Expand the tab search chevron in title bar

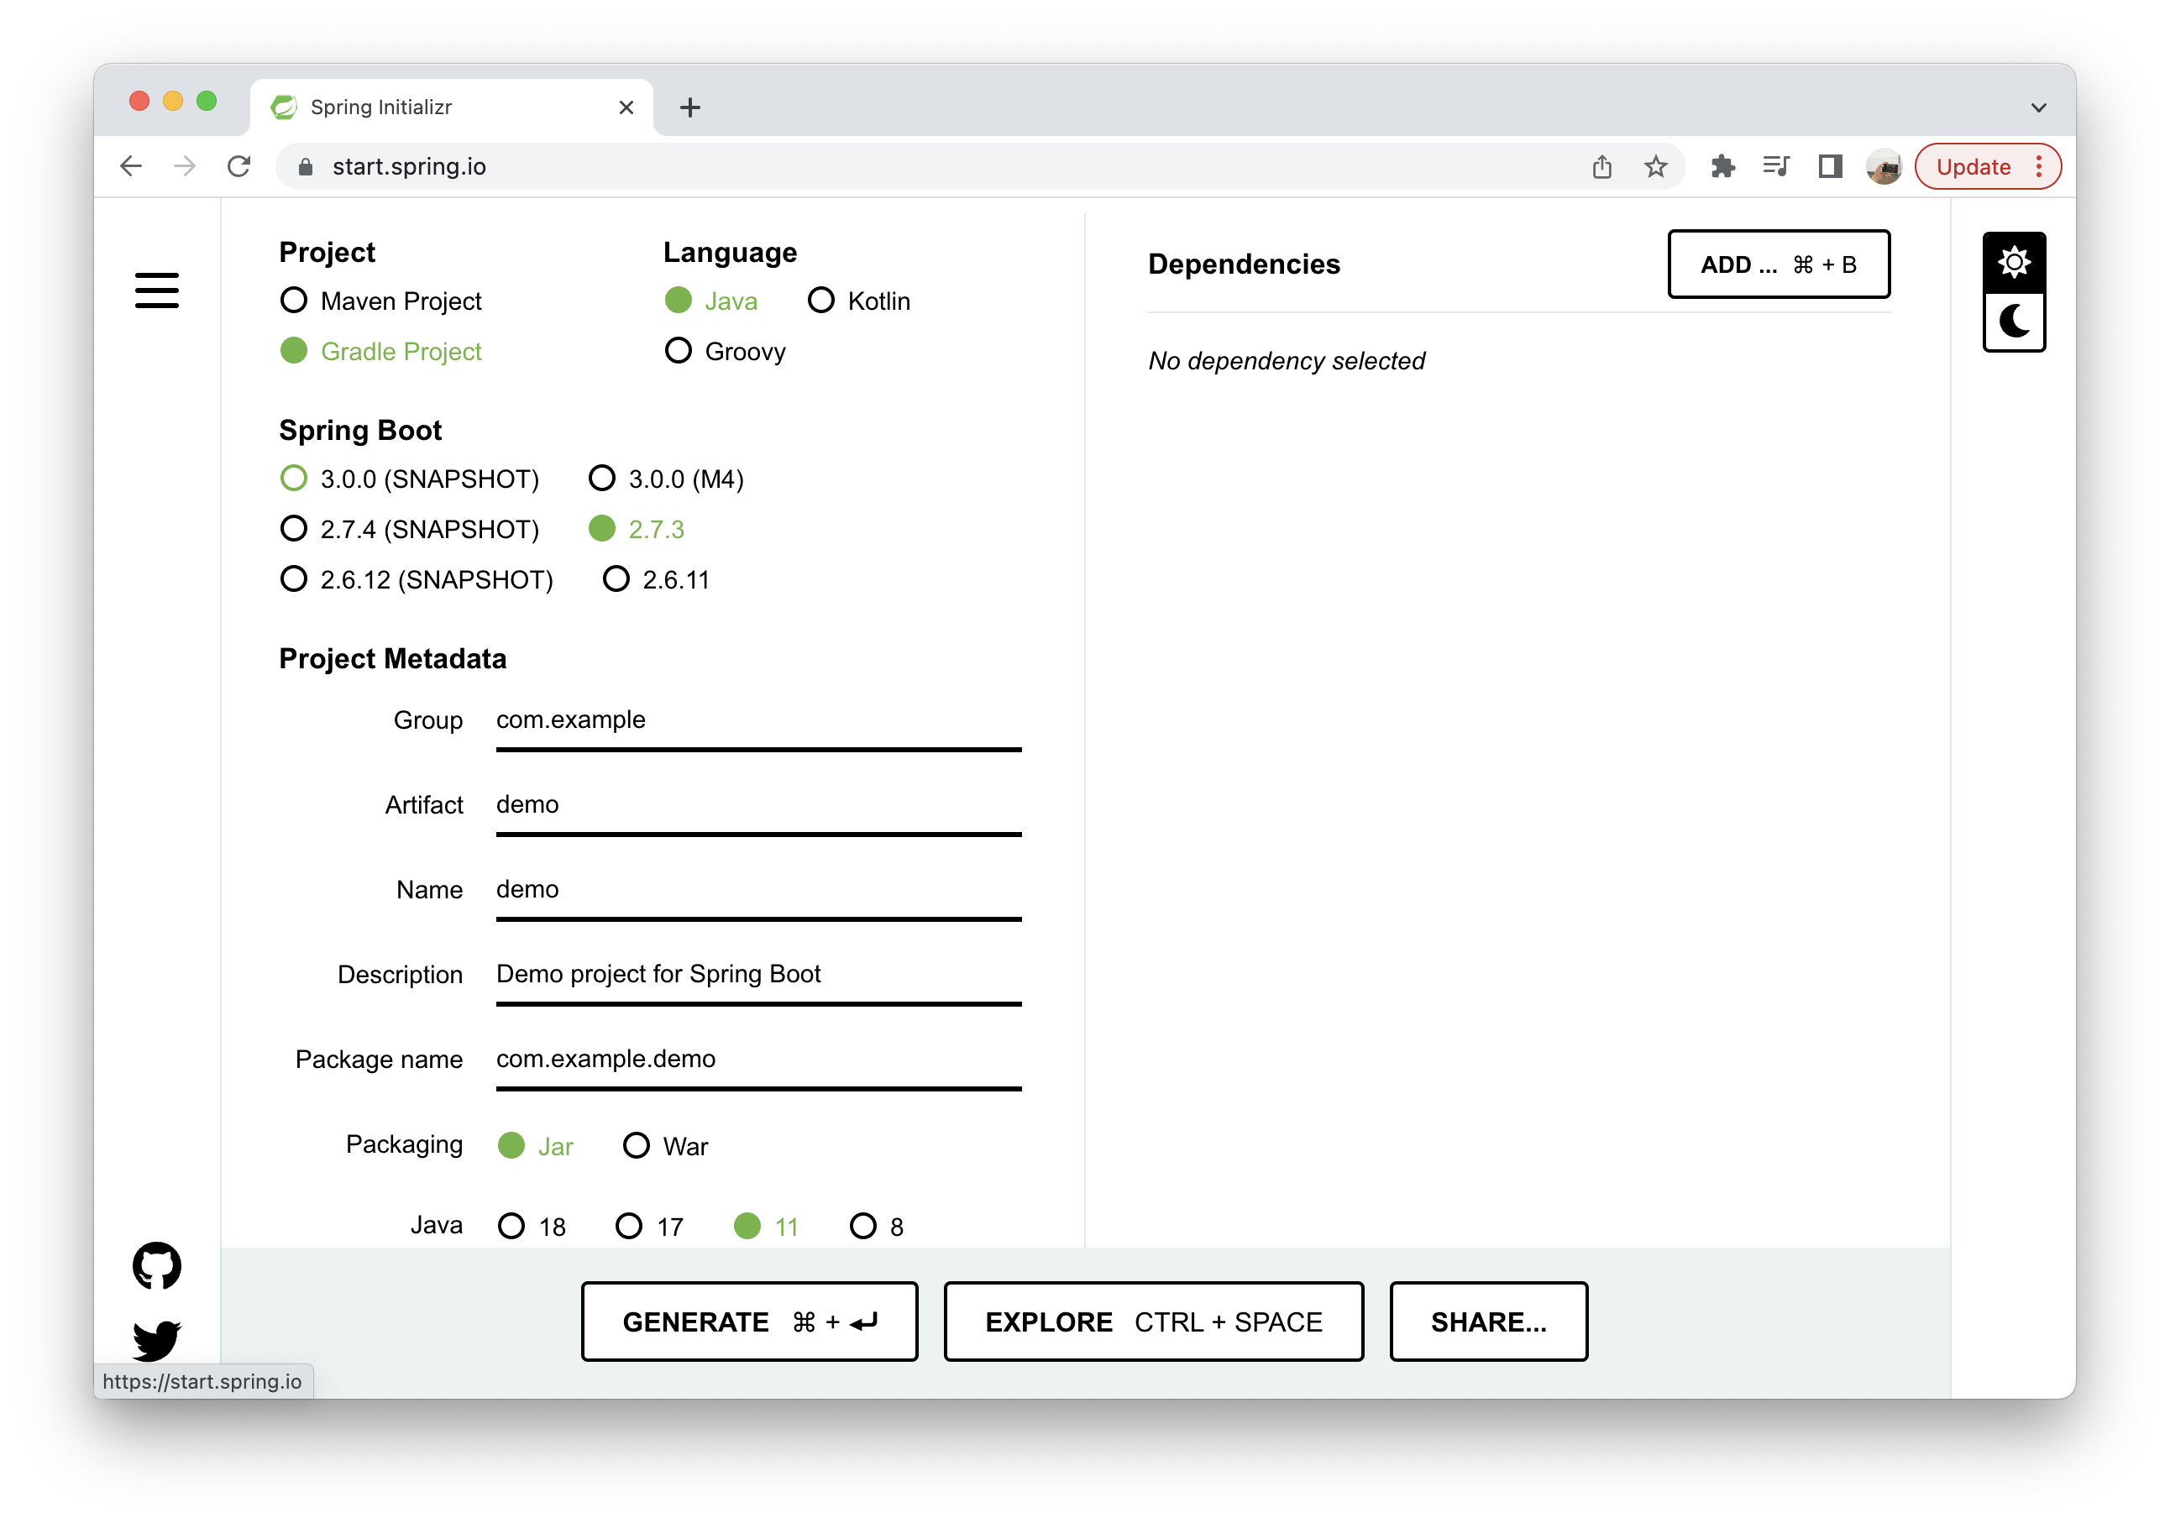coord(2039,107)
